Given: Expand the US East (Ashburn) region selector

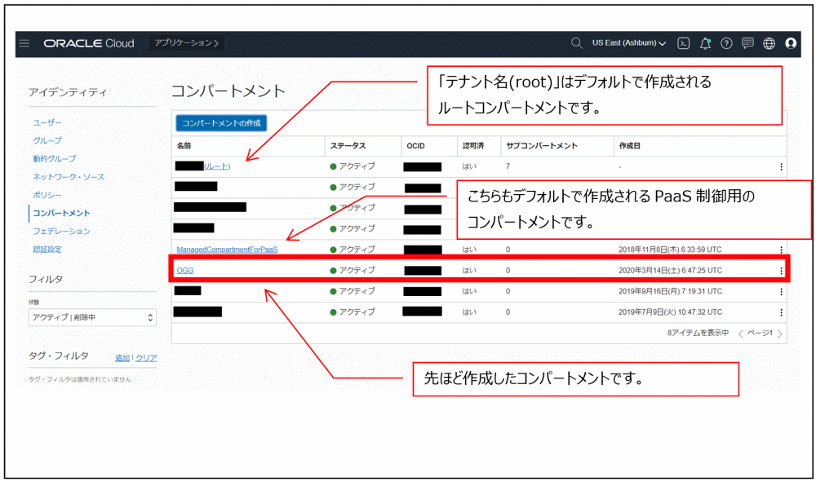Looking at the screenshot, I should point(628,43).
